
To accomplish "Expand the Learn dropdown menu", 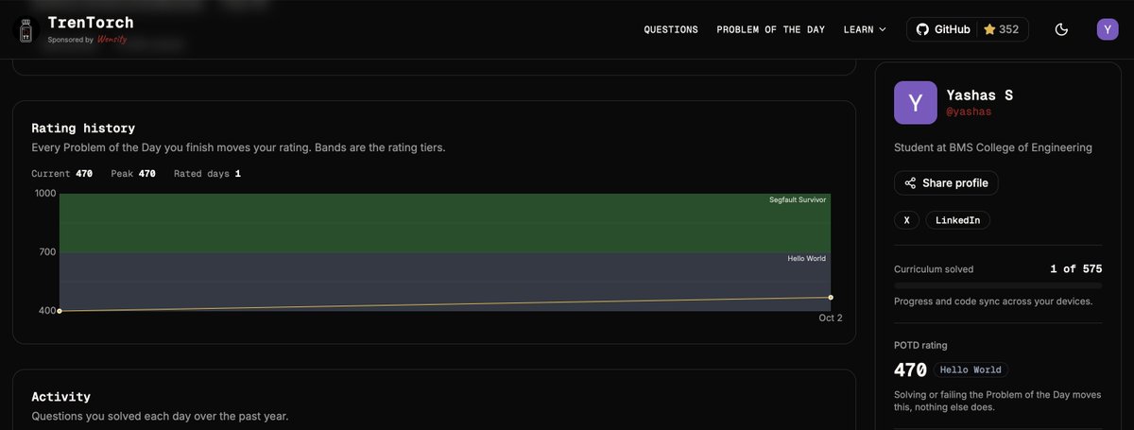I will pos(865,29).
